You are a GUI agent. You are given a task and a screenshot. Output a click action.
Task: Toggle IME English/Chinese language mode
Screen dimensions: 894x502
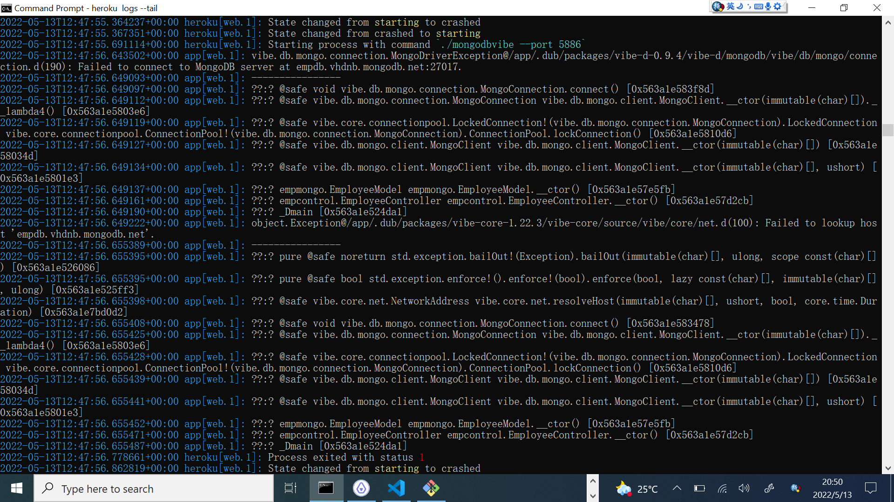[x=730, y=7]
